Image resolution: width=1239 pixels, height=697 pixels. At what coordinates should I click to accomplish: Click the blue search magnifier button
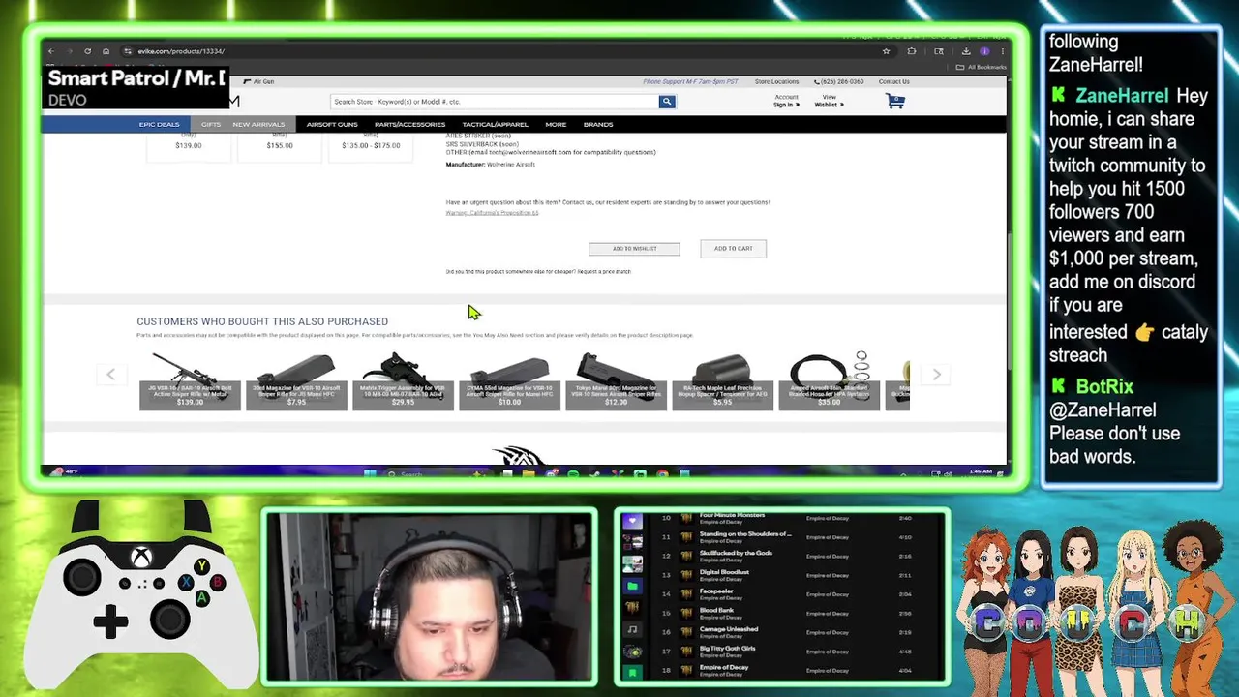click(667, 102)
